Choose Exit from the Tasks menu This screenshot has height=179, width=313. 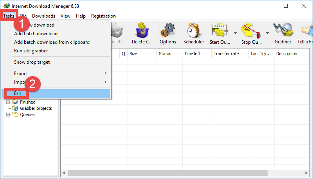[56, 93]
